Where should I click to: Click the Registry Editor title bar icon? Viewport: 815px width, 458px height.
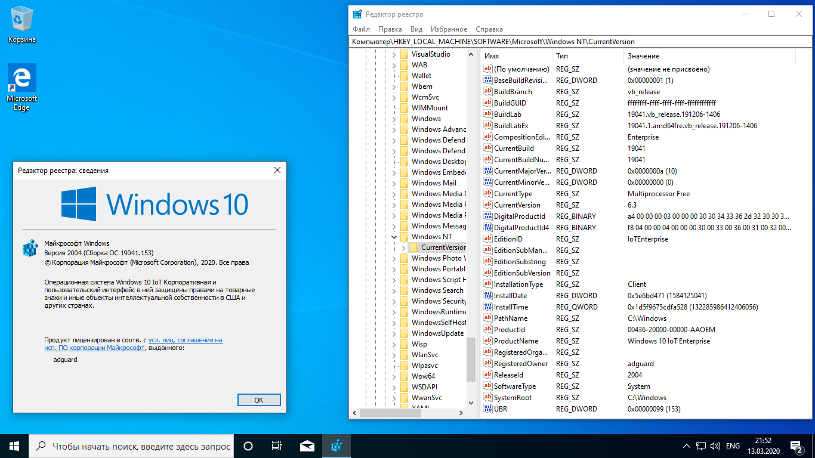coord(357,14)
